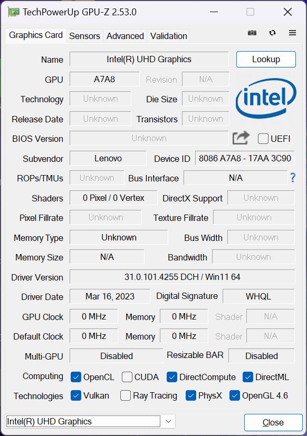
Task: Uncheck the Vulkan checkbox
Action: tap(76, 395)
